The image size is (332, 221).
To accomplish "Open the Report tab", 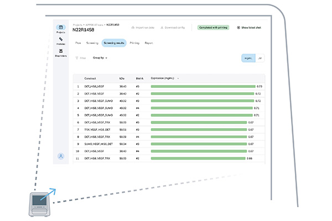I will point(149,43).
